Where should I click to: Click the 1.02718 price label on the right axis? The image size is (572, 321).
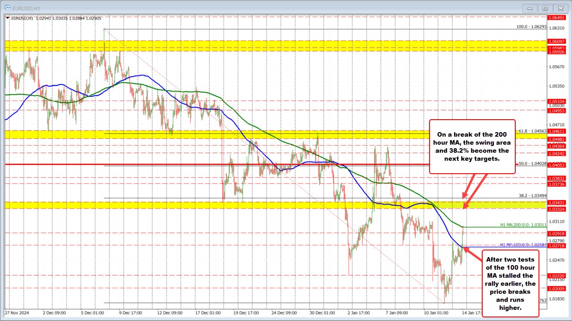[x=556, y=246]
